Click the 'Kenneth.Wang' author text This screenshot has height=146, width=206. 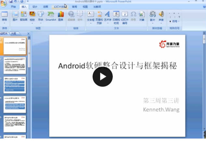[x=161, y=110]
